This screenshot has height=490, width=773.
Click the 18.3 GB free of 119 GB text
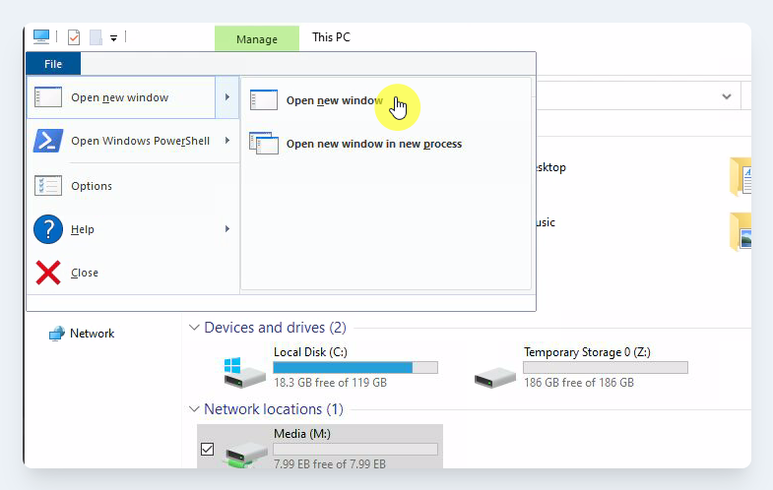[x=330, y=383]
